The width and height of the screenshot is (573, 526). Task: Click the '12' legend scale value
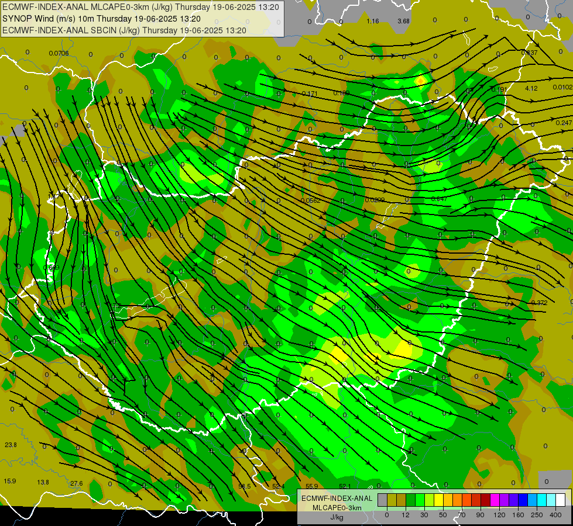[406, 515]
